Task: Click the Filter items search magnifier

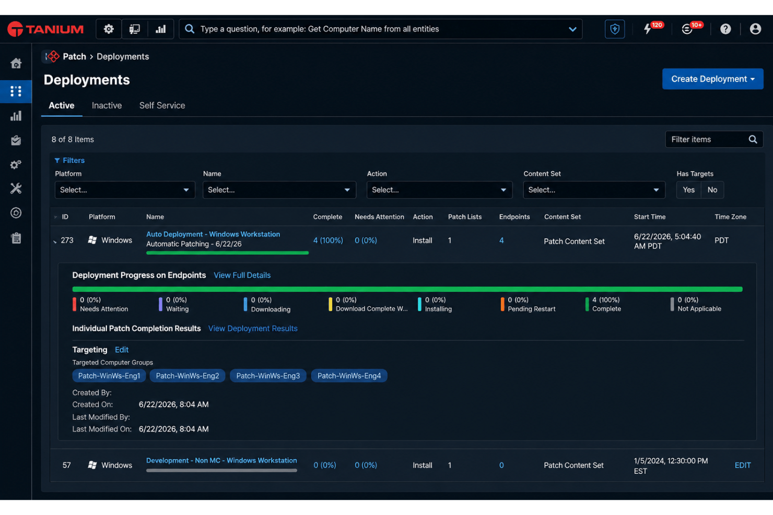Action: (753, 139)
